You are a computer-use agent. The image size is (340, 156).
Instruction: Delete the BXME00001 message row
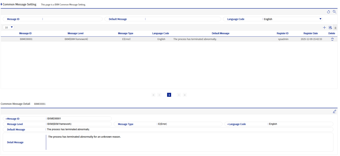click(332, 39)
